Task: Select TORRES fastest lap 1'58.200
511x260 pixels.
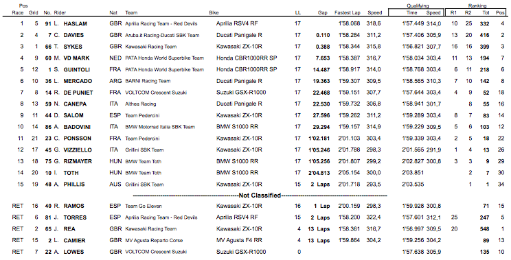Action: pos(350,217)
